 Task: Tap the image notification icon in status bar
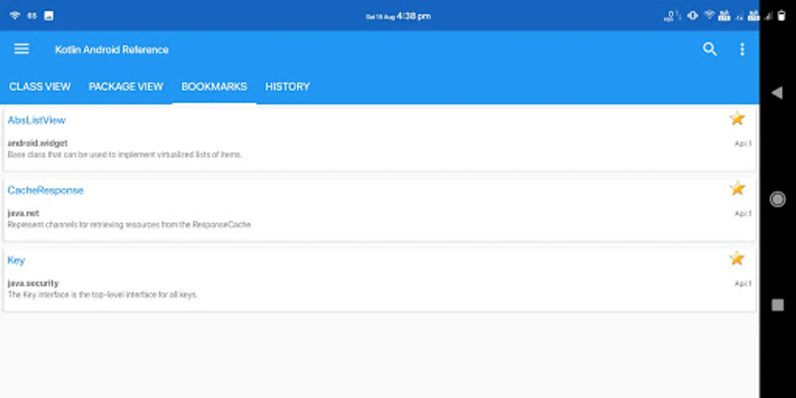point(49,16)
